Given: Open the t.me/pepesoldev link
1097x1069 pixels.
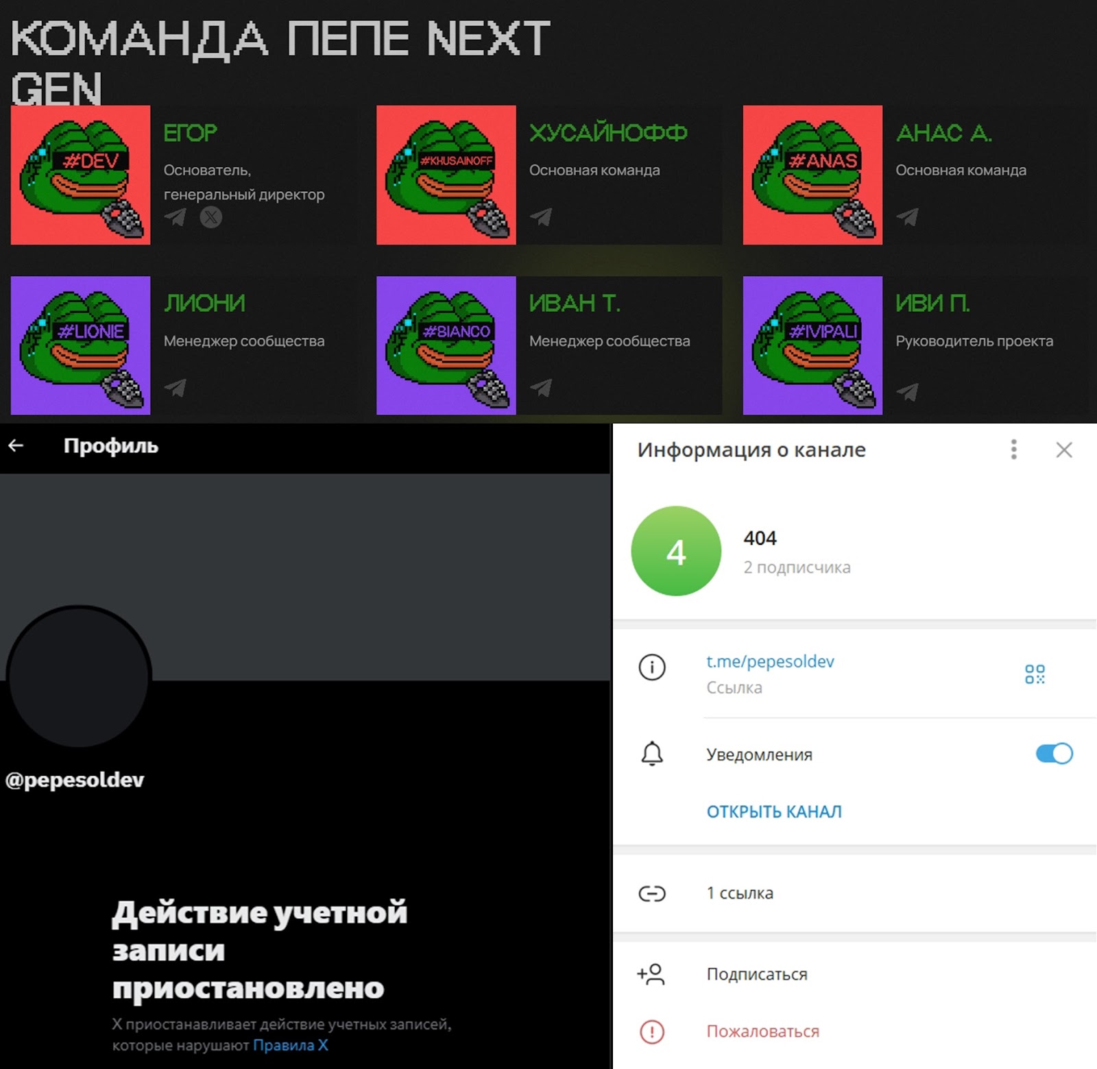Looking at the screenshot, I should [770, 661].
